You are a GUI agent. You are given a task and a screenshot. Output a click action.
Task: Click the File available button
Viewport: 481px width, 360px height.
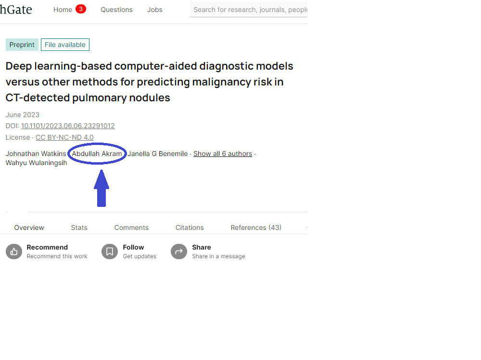(65, 44)
